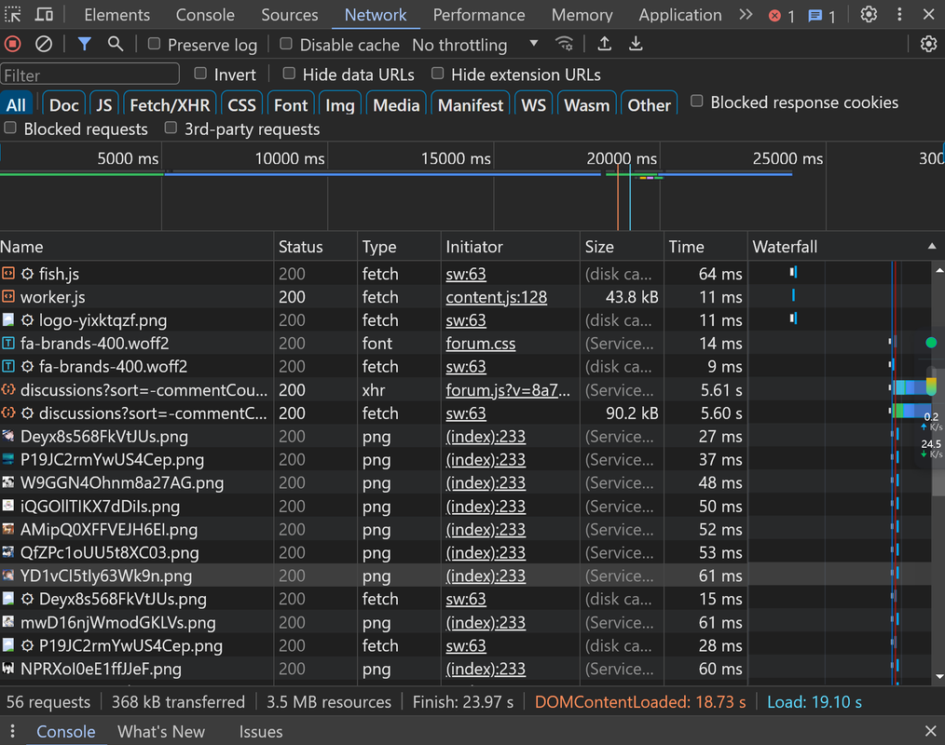Activate the inspect element picker icon

[x=13, y=15]
